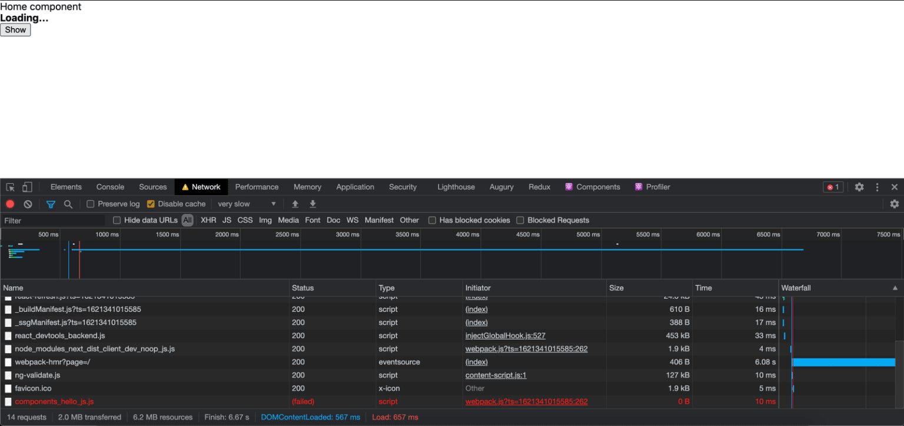
Task: Clear the network log icon
Action: pyautogui.click(x=28, y=204)
